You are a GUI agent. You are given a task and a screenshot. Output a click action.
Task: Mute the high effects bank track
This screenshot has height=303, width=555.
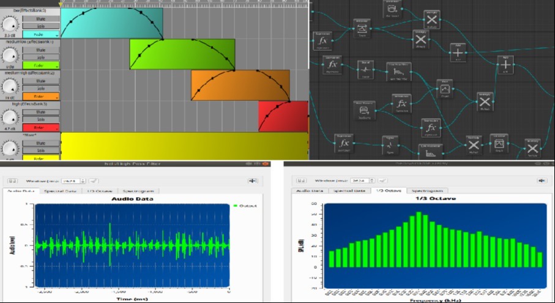[41, 111]
